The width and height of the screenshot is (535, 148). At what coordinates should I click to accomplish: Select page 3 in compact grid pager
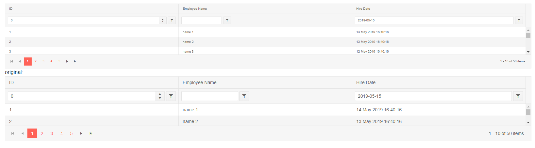click(43, 61)
